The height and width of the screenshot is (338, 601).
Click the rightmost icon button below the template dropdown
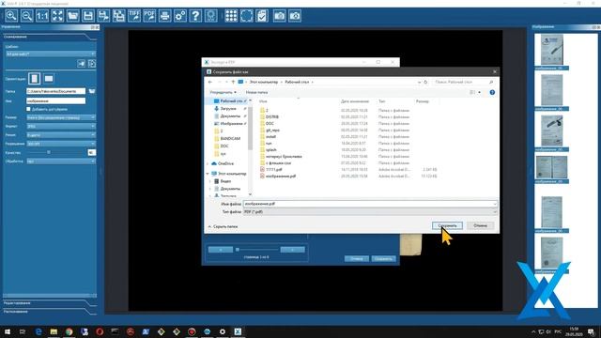tap(92, 64)
